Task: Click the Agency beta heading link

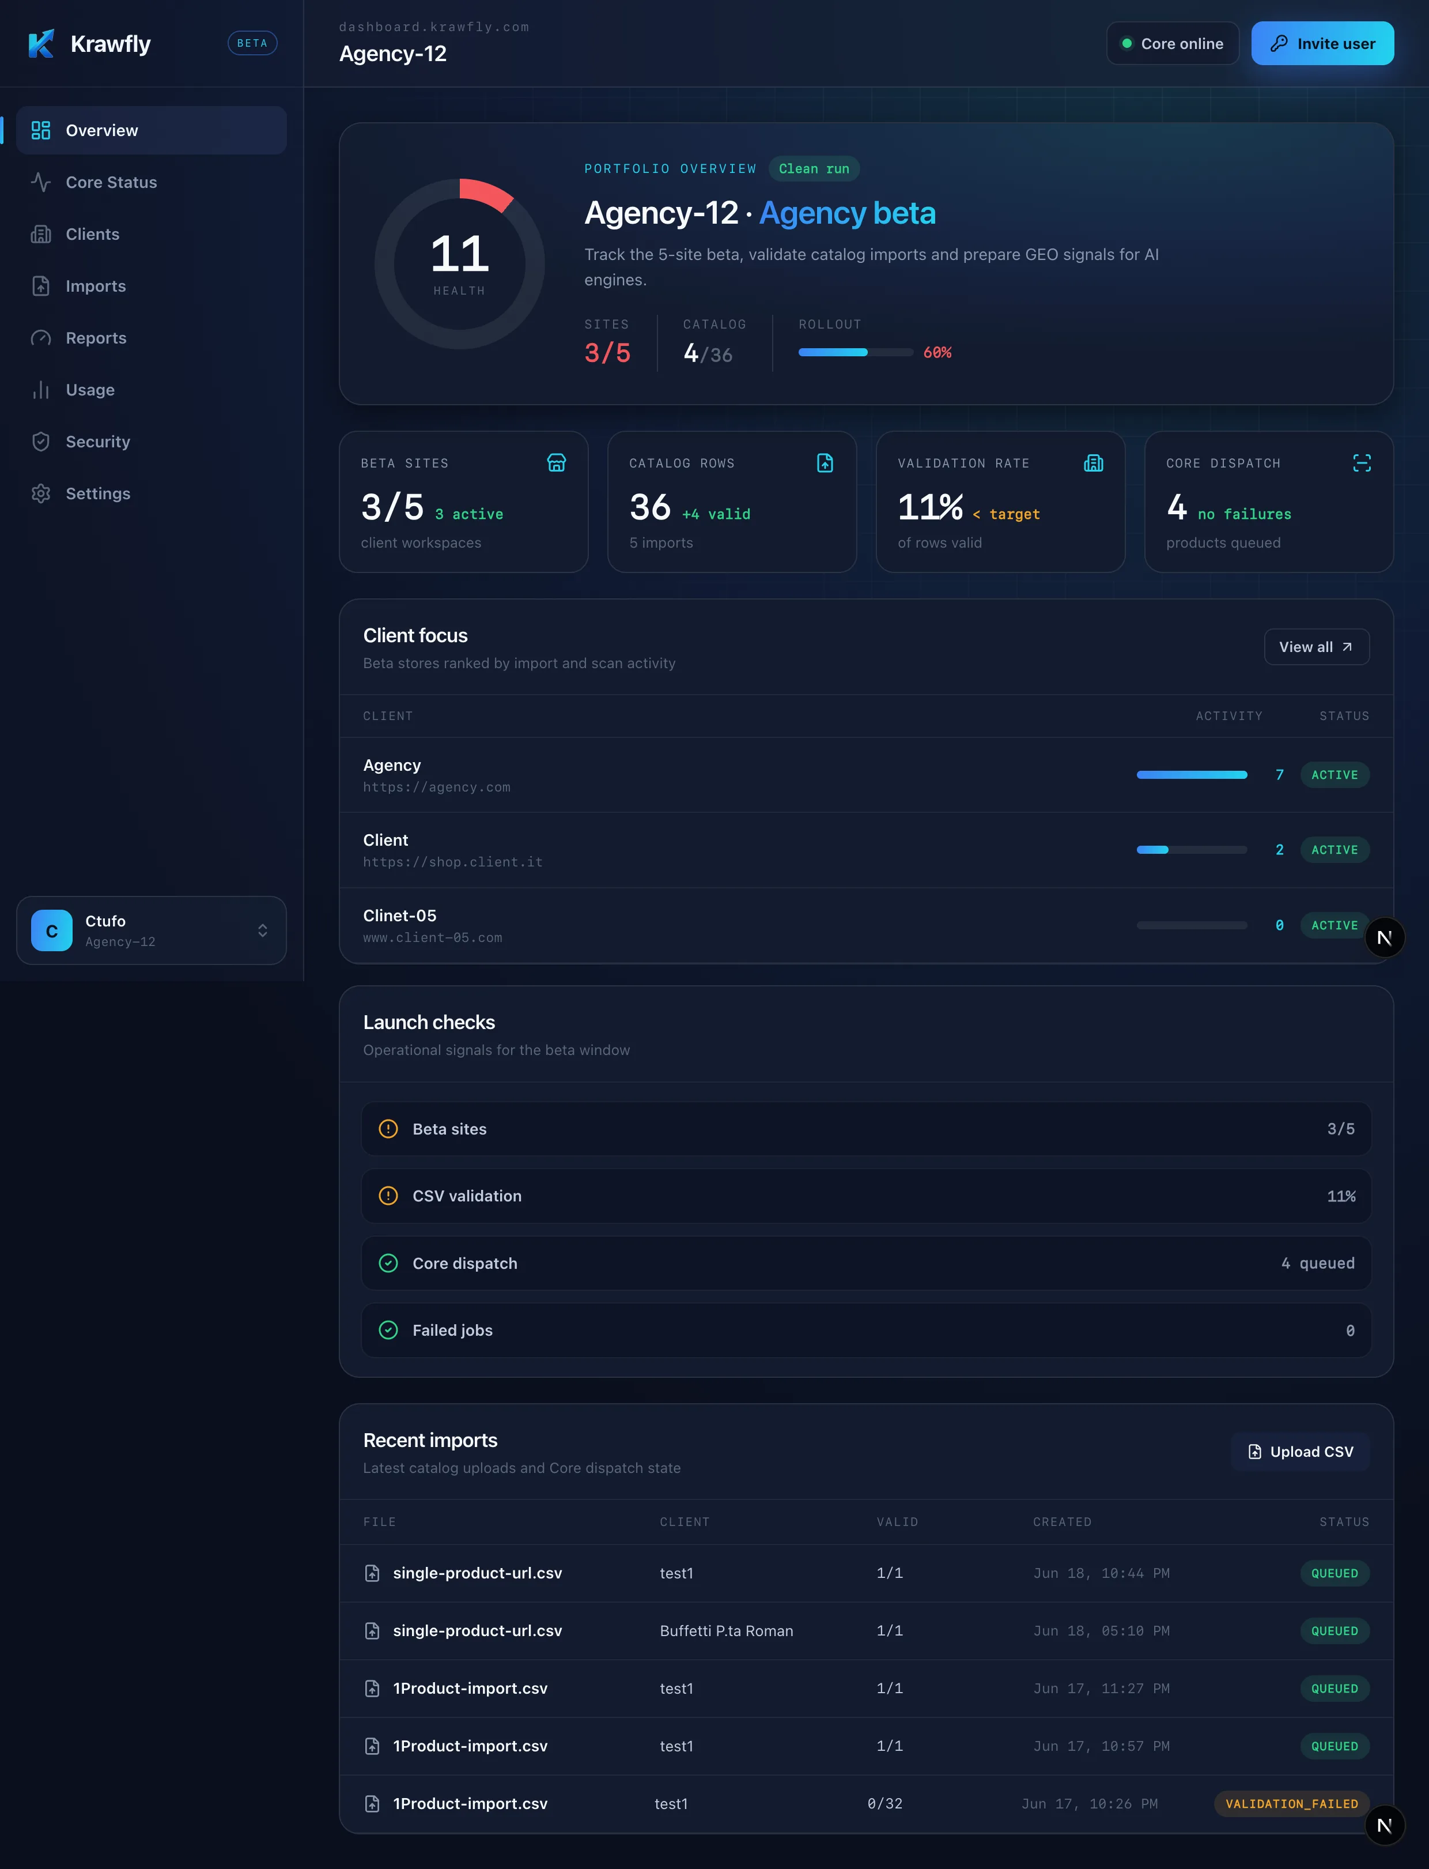Action: [x=847, y=213]
